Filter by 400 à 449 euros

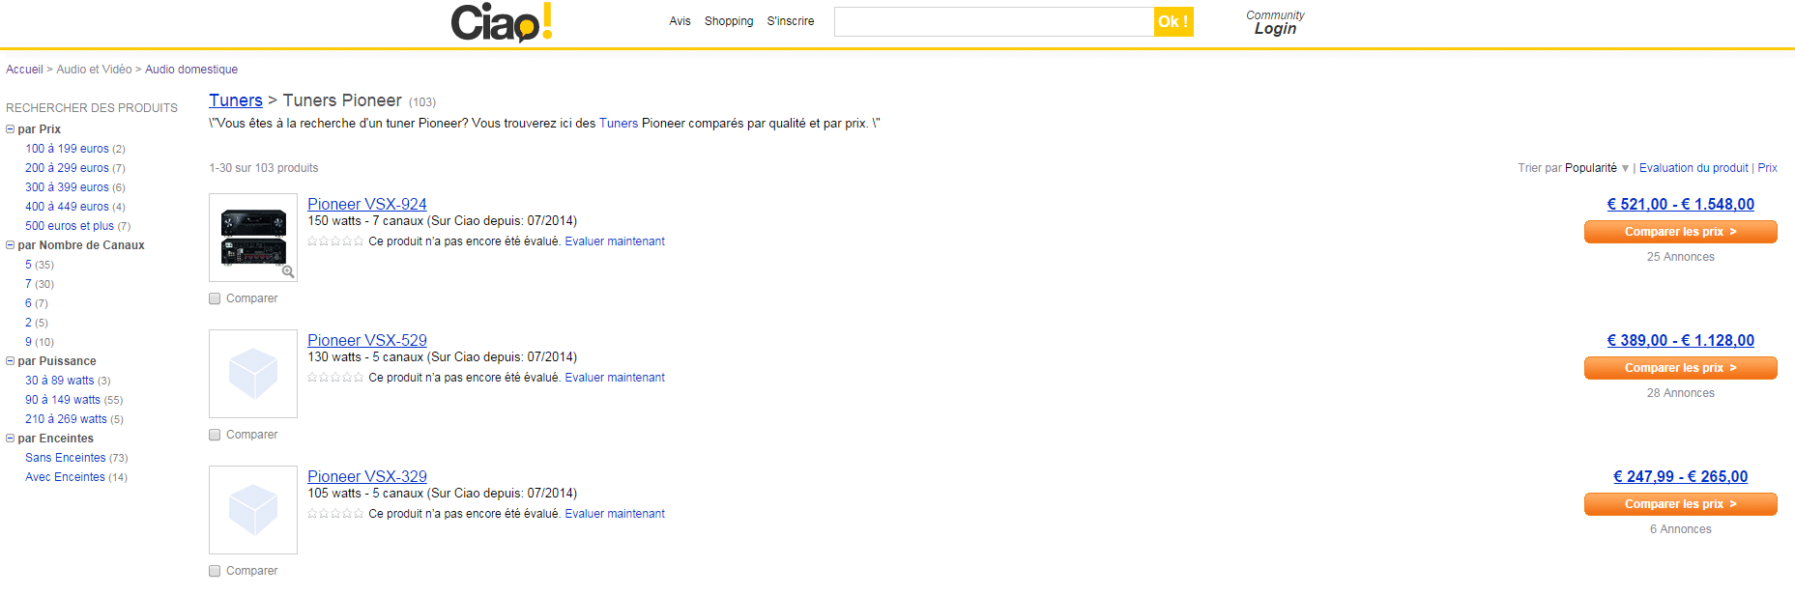[67, 207]
